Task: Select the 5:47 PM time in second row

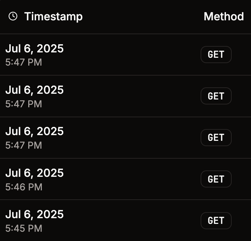Action: pyautogui.click(x=24, y=104)
